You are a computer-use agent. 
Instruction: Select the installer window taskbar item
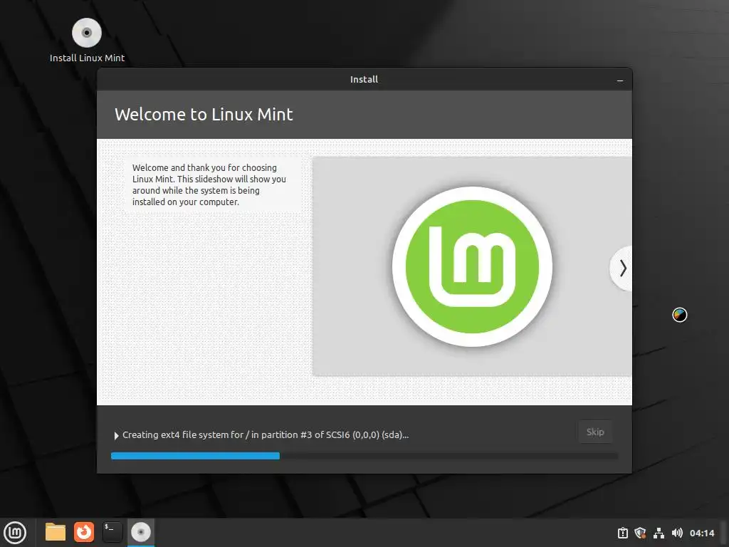(x=141, y=532)
